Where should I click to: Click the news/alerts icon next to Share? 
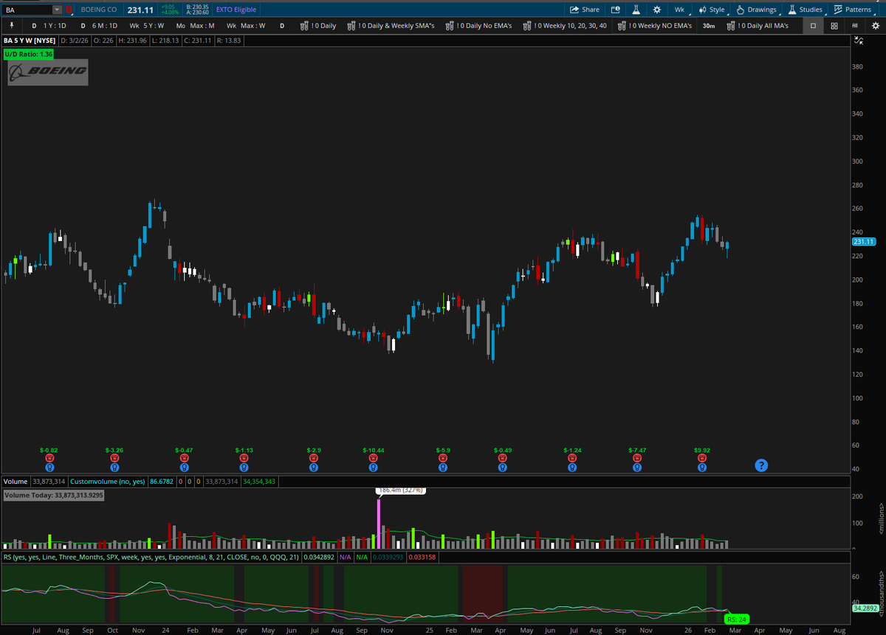tap(615, 10)
